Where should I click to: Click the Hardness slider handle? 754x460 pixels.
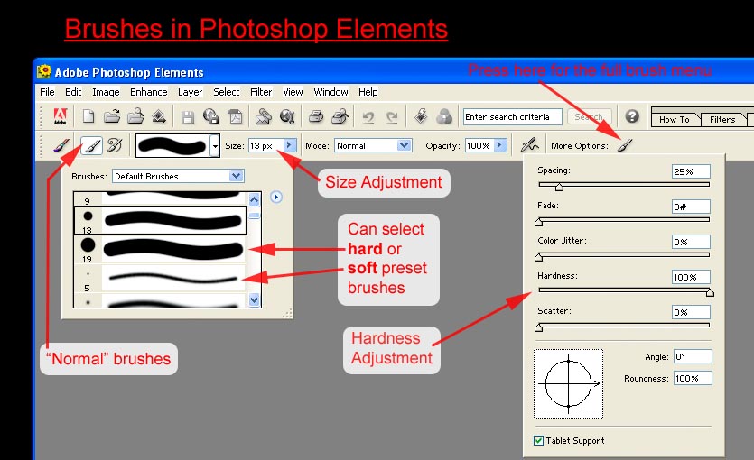pyautogui.click(x=710, y=292)
